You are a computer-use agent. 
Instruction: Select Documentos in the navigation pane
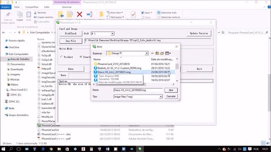(x=16, y=64)
